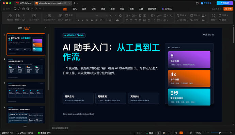The image size is (235, 135).
Task: Open the Design (设计) ribbon tab
Action: pyautogui.click(x=84, y=9)
